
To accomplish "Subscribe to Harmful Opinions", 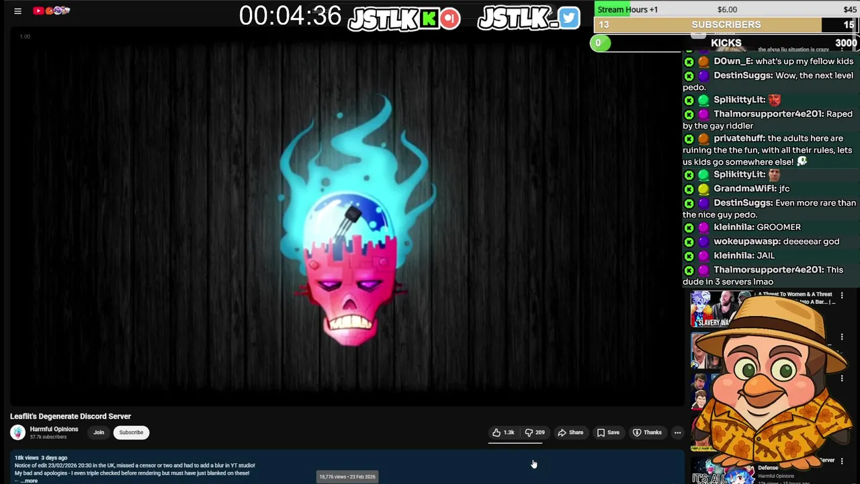I will 131,432.
